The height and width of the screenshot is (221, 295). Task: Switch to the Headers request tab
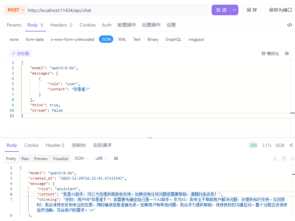[x=61, y=25]
